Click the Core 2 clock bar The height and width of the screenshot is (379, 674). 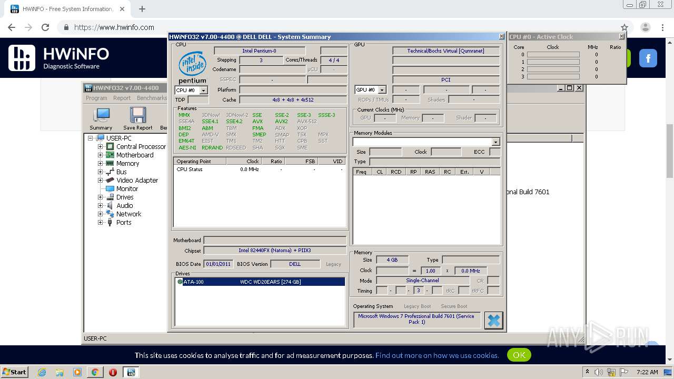click(x=553, y=69)
